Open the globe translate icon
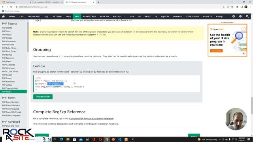This screenshot has height=142, width=253. tap(240, 17)
